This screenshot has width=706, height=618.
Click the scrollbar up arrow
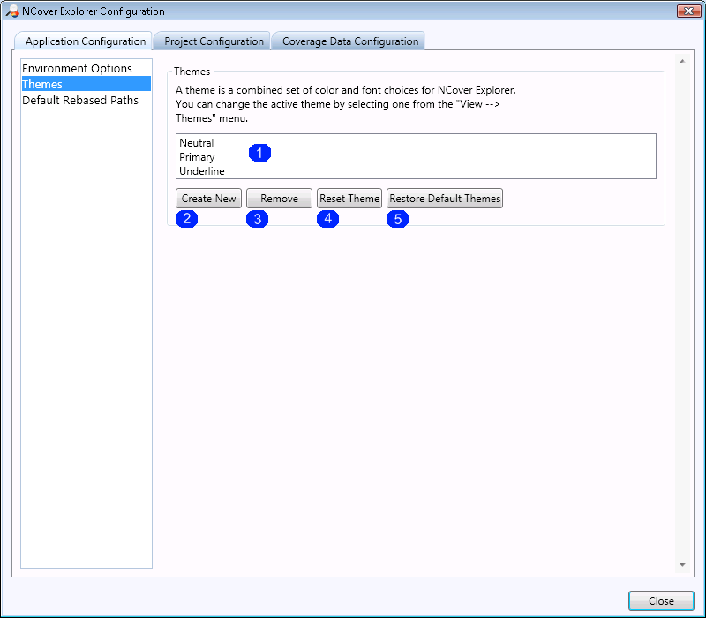682,61
